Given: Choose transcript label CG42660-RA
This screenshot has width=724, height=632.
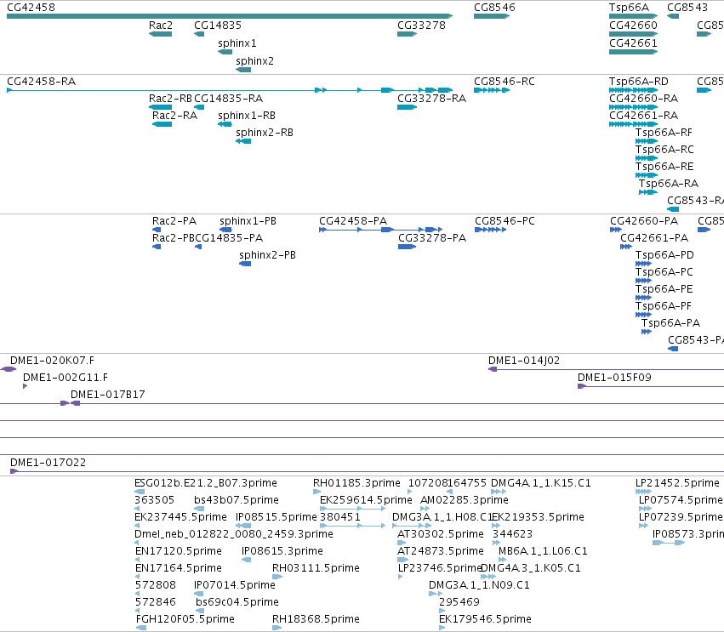Looking at the screenshot, I should tap(643, 99).
